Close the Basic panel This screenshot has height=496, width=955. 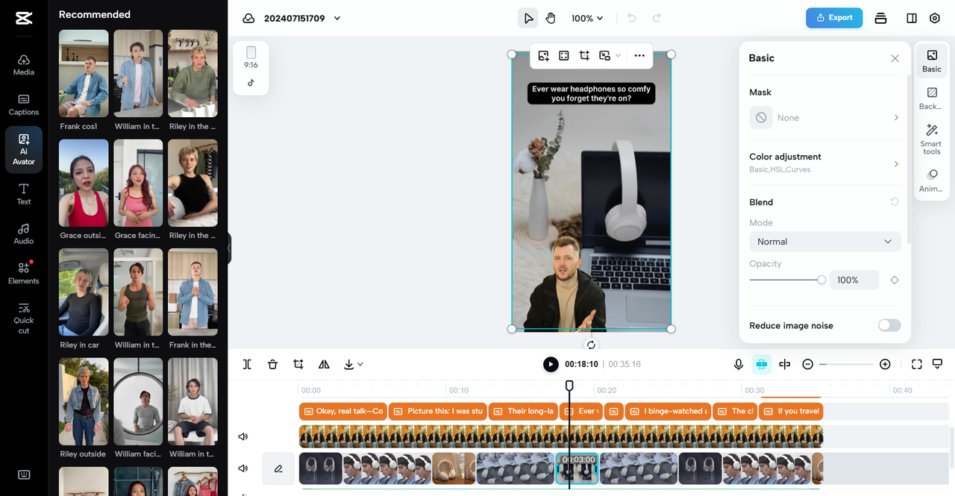coord(895,58)
